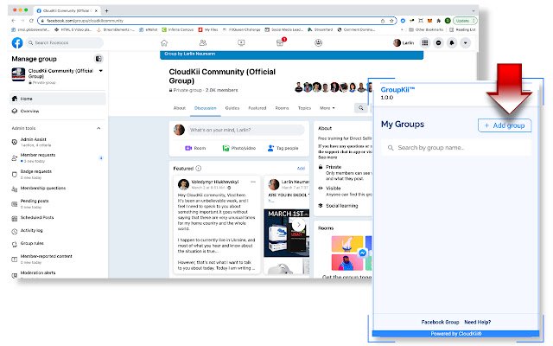Viewport: 553px width, 346px height.
Task: Click the Facebook logo icon
Action: pyautogui.click(x=17, y=42)
